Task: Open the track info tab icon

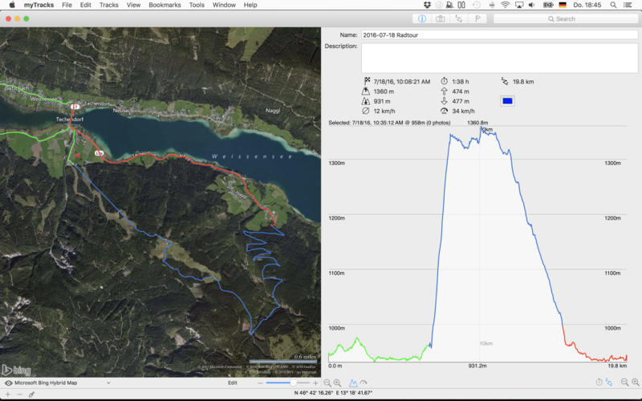Action: coord(422,18)
